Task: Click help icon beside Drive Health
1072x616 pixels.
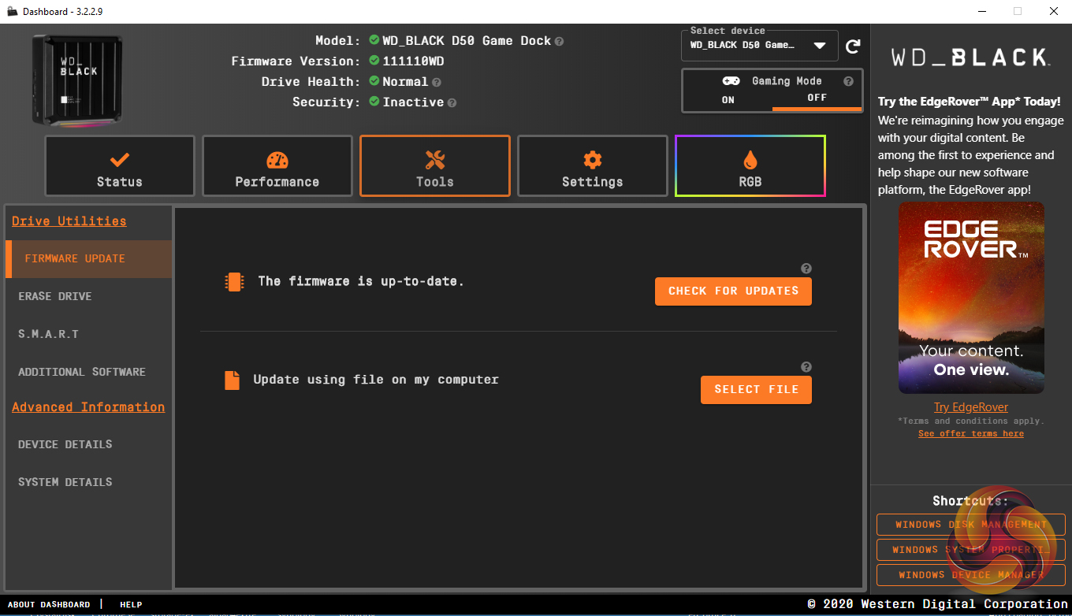Action: pos(436,82)
